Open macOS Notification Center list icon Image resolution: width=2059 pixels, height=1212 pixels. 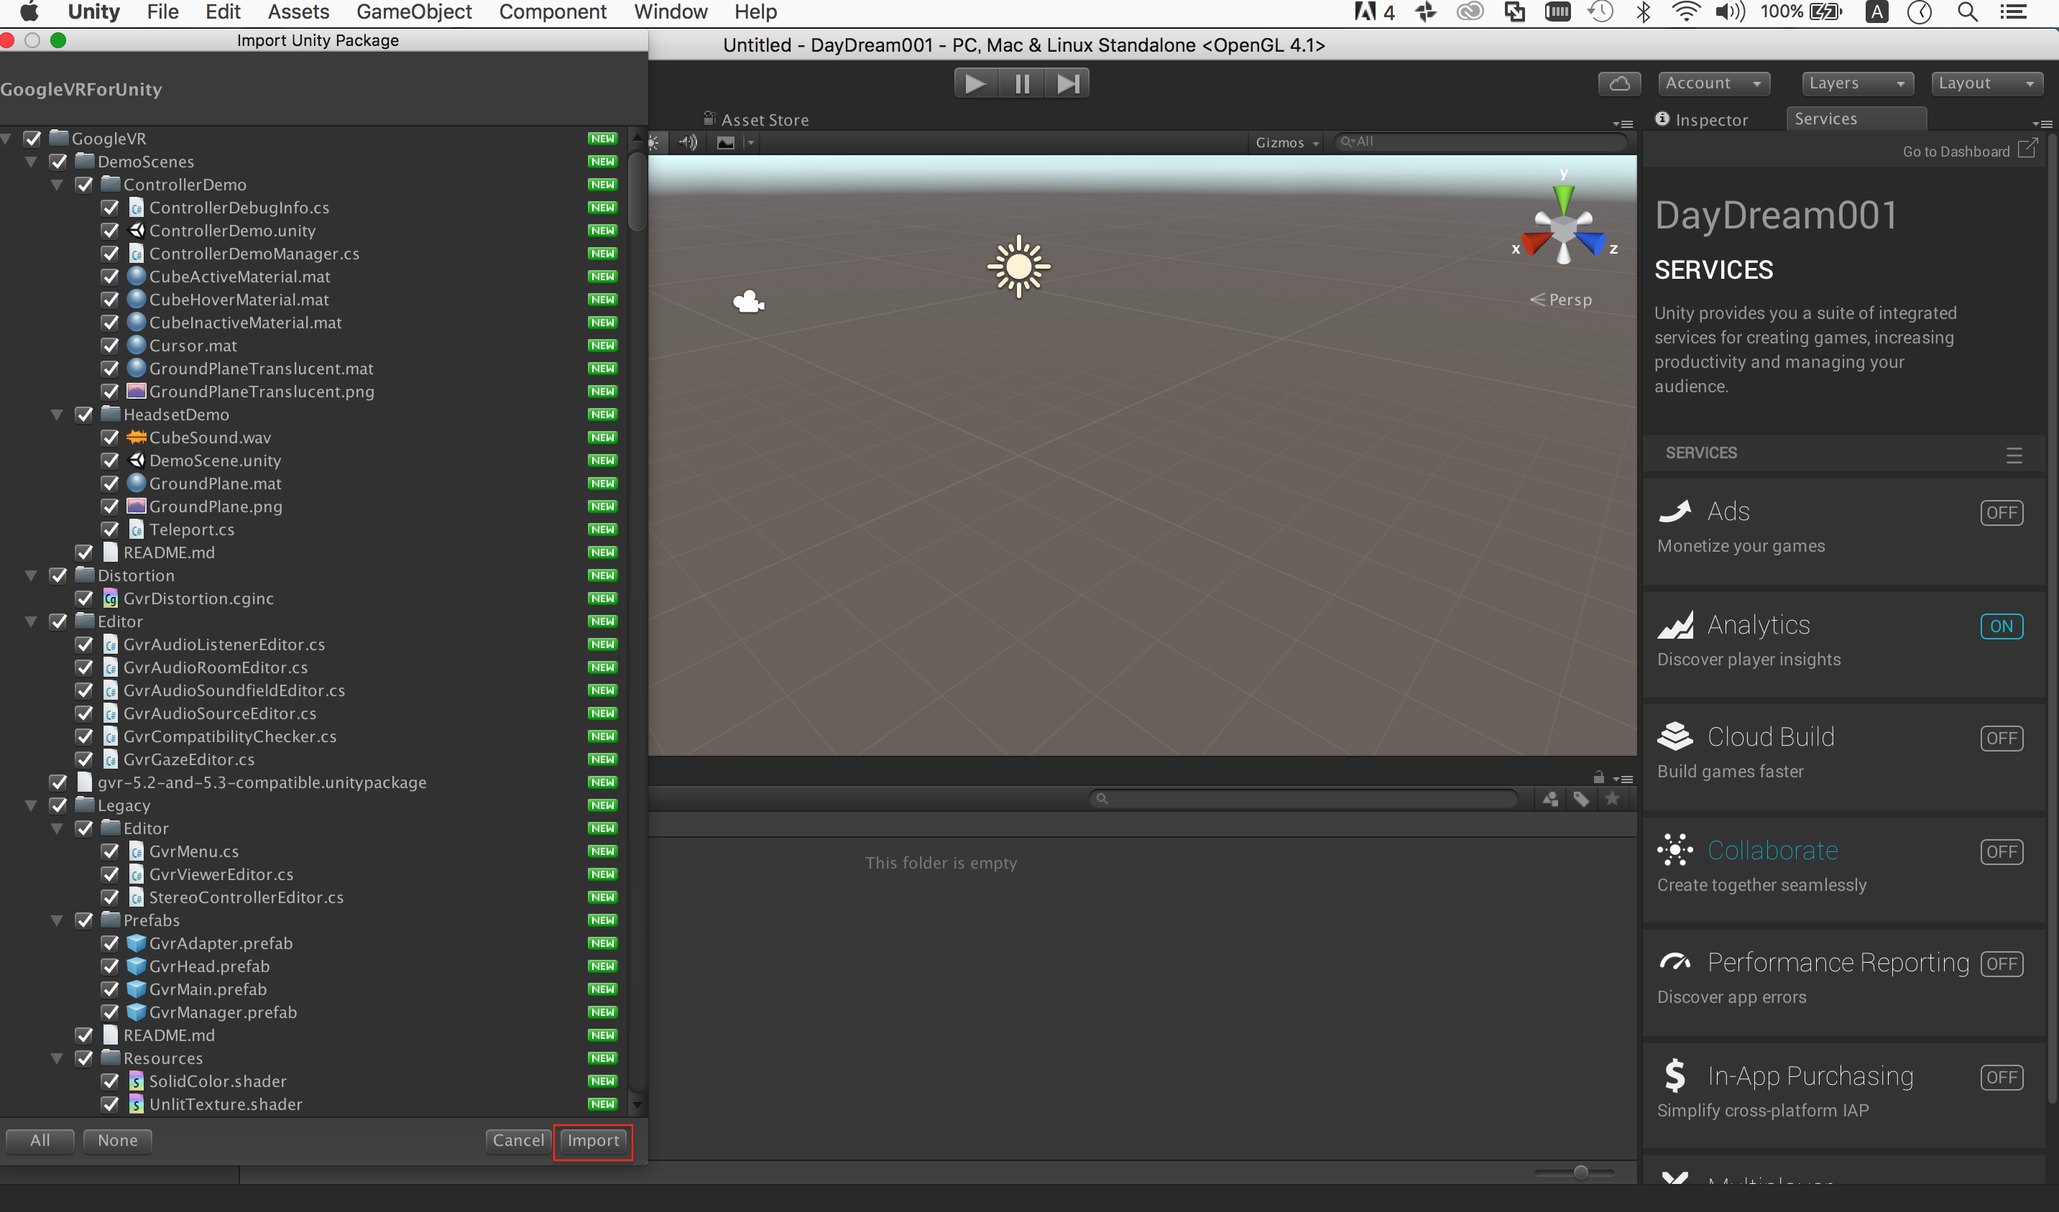[x=2012, y=11]
